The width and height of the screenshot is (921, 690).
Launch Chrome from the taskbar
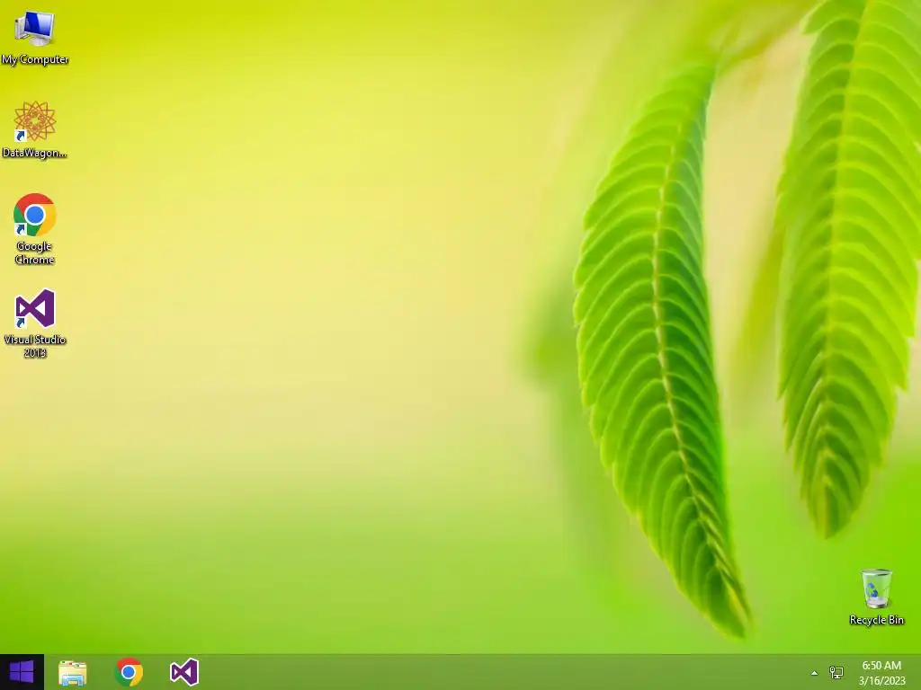pos(129,672)
